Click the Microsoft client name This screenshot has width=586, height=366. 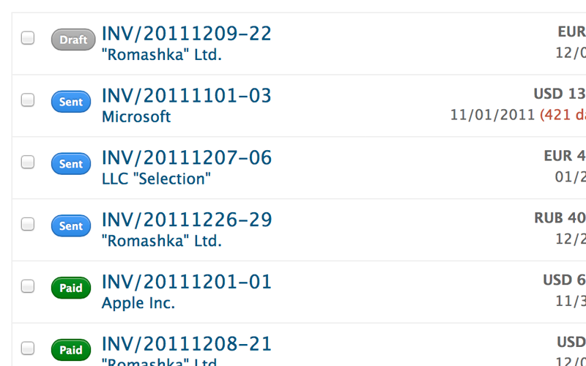[136, 117]
